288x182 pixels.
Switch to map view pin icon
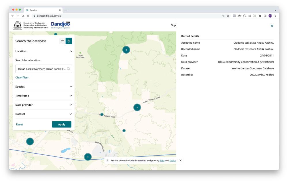pos(69,41)
